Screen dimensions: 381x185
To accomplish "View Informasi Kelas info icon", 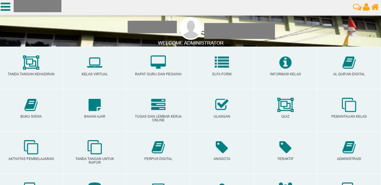I will tap(285, 63).
